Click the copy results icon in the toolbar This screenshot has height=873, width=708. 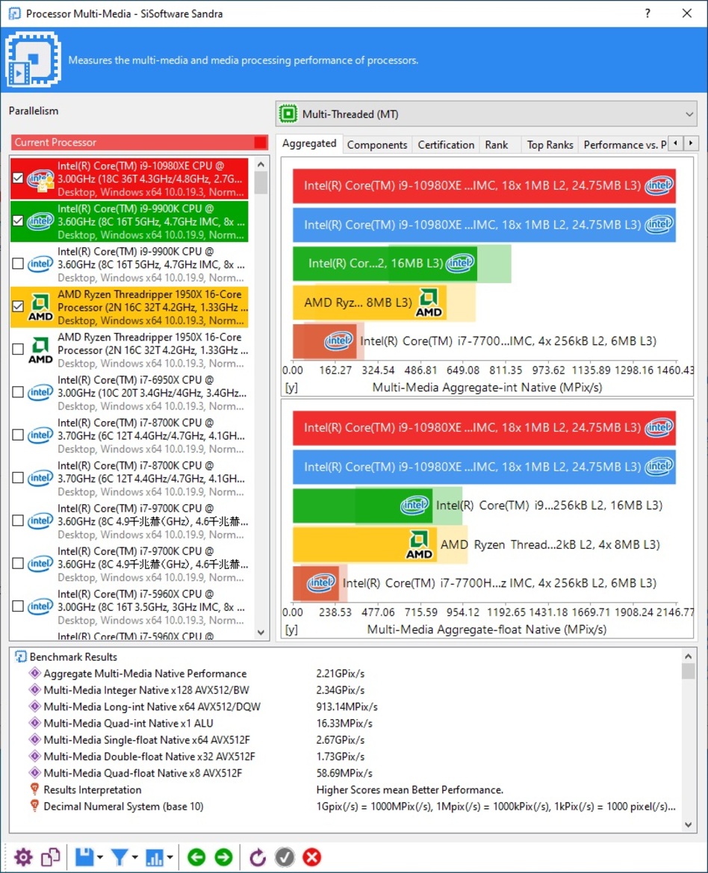51,857
